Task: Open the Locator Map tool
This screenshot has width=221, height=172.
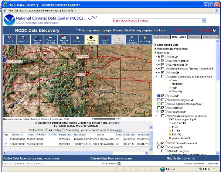Action: tap(64, 40)
